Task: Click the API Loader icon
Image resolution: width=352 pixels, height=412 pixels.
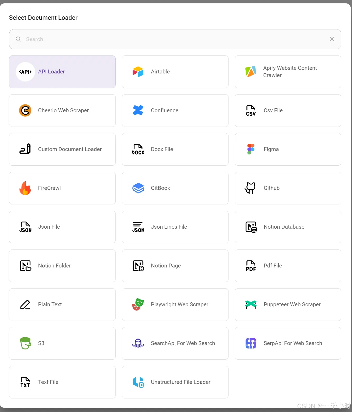Action: coord(25,72)
